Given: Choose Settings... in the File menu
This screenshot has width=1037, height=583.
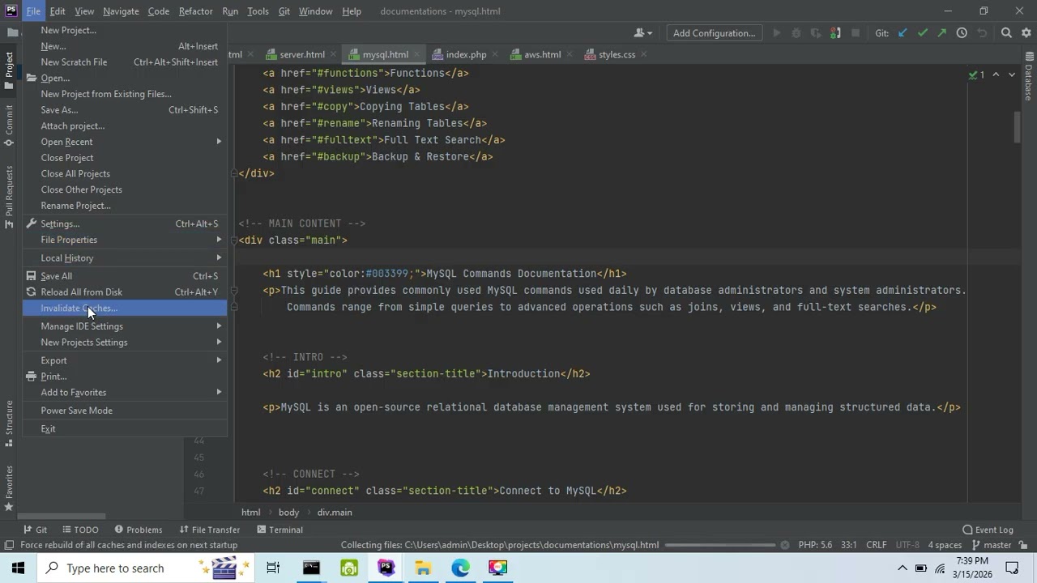Looking at the screenshot, I should point(125,223).
